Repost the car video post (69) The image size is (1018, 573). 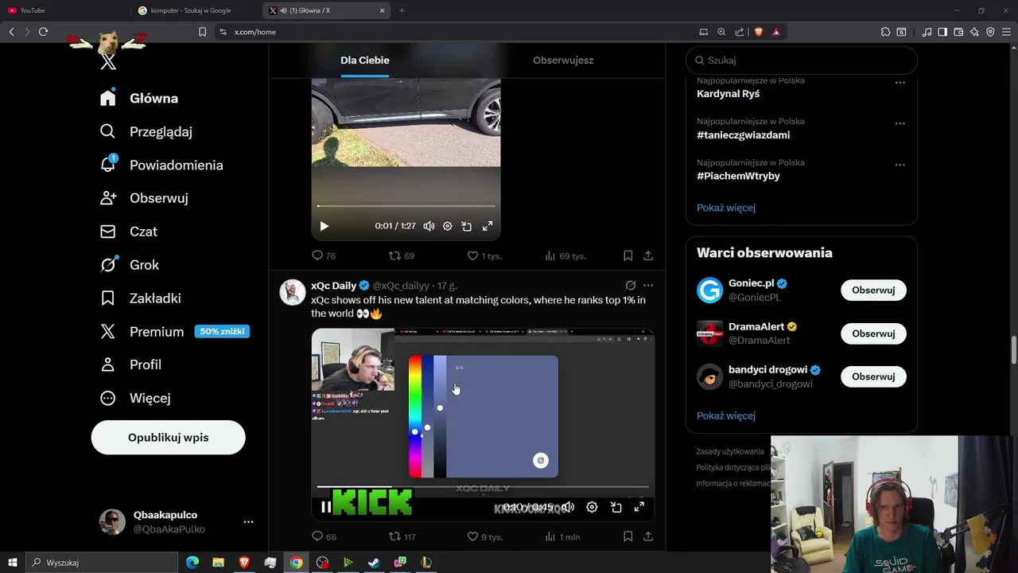coord(394,255)
